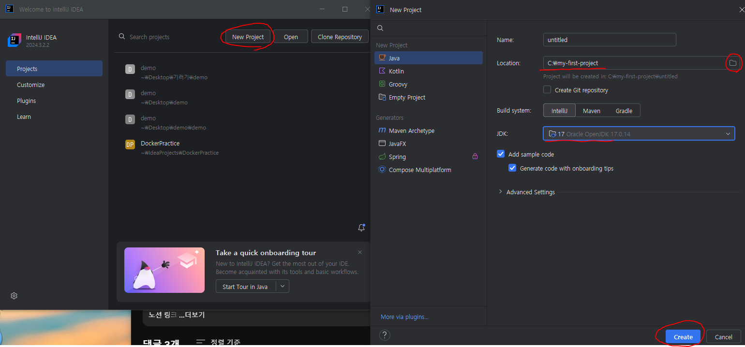Dismiss the onboarding tour banner
The width and height of the screenshot is (745, 347).
pyautogui.click(x=359, y=252)
